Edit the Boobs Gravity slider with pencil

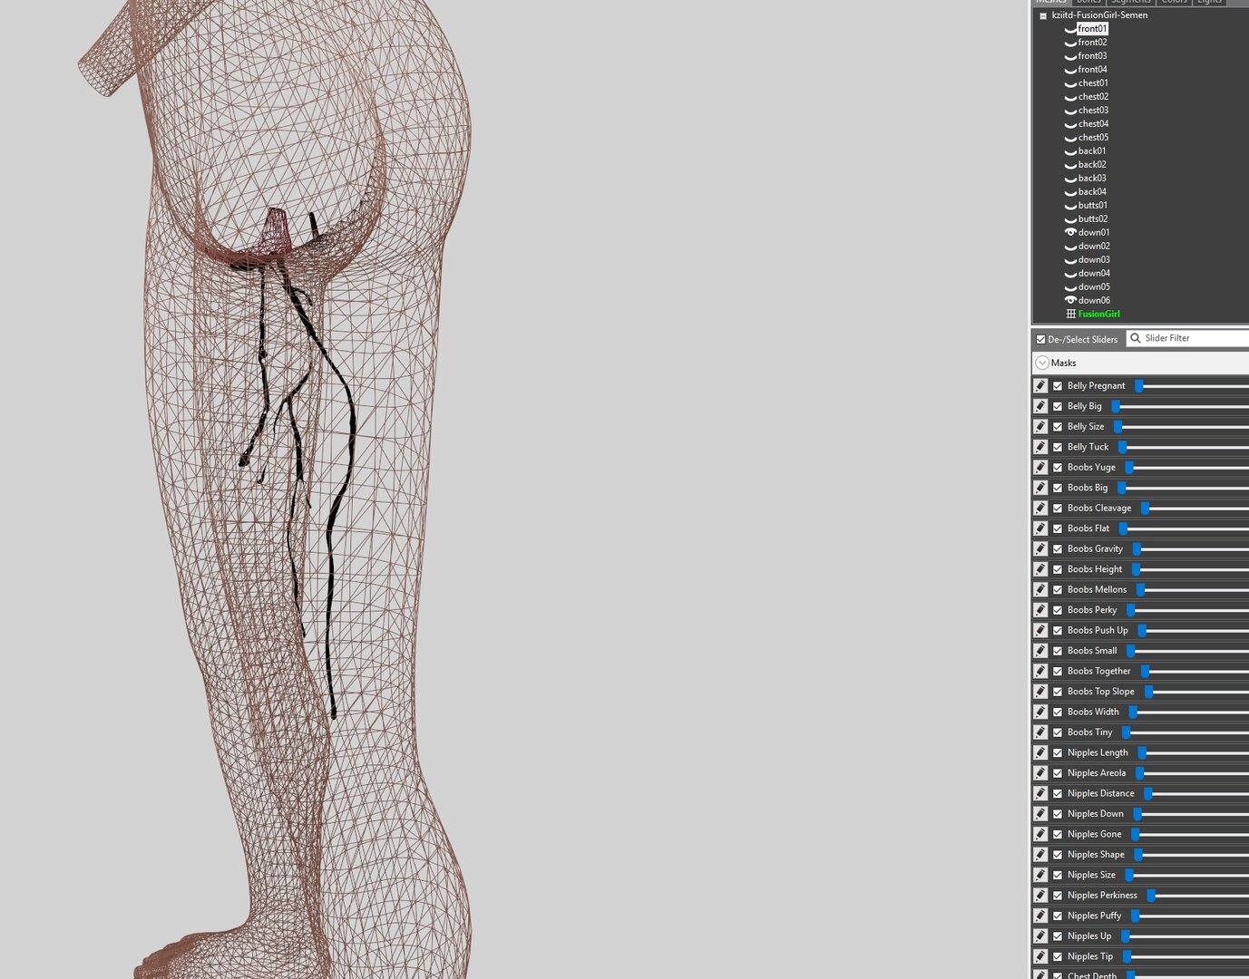pyautogui.click(x=1040, y=549)
